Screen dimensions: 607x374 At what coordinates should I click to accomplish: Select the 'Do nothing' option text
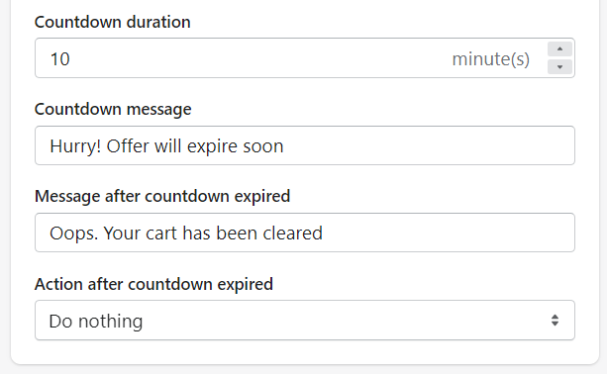pos(96,322)
